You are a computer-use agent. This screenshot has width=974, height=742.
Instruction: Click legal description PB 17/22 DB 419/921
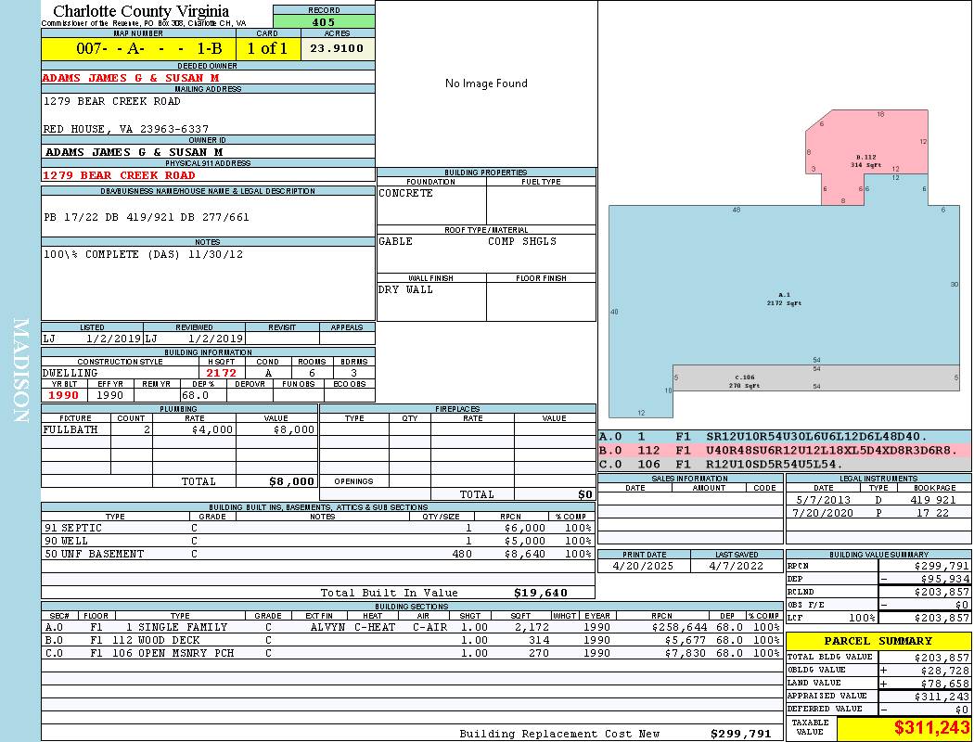point(147,217)
